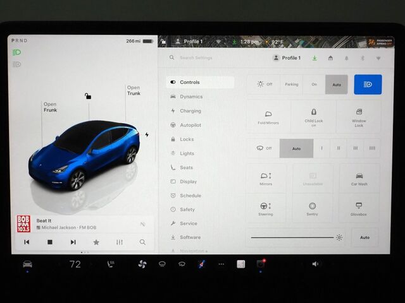405x303 pixels.
Task: Favorite the station with star icon
Action: (96, 242)
